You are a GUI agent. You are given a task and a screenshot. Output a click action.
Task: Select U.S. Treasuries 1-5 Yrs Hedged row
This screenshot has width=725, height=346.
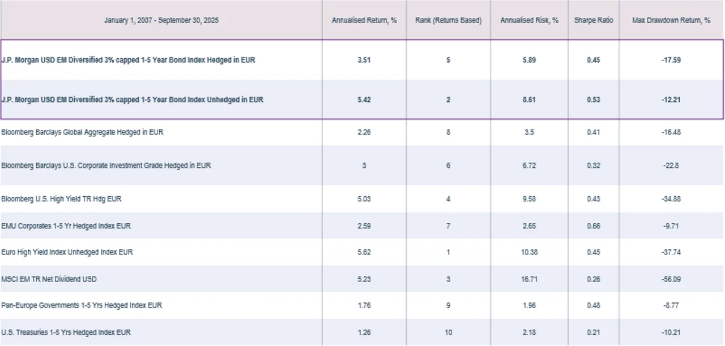pos(66,332)
